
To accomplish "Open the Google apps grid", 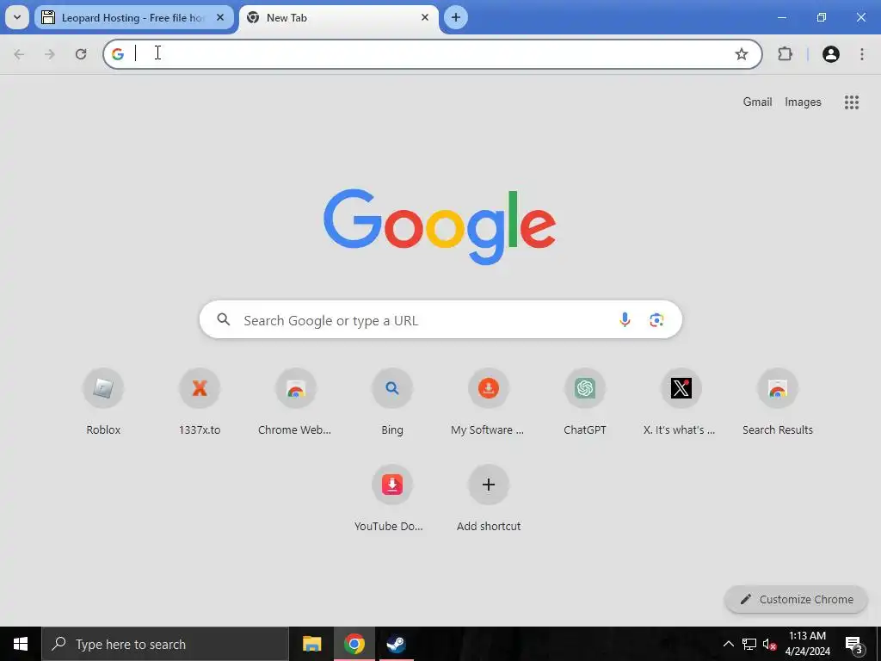I will click(x=852, y=102).
